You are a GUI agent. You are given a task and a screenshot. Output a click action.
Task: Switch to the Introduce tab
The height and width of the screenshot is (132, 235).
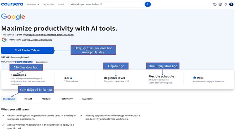tap(9, 99)
